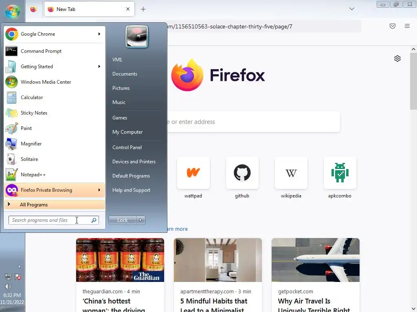Click Save to Pocket icon in toolbar
The image size is (417, 312).
[392, 26]
